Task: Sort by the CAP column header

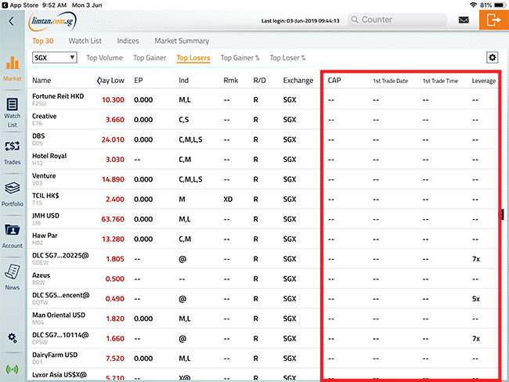Action: [x=334, y=81]
